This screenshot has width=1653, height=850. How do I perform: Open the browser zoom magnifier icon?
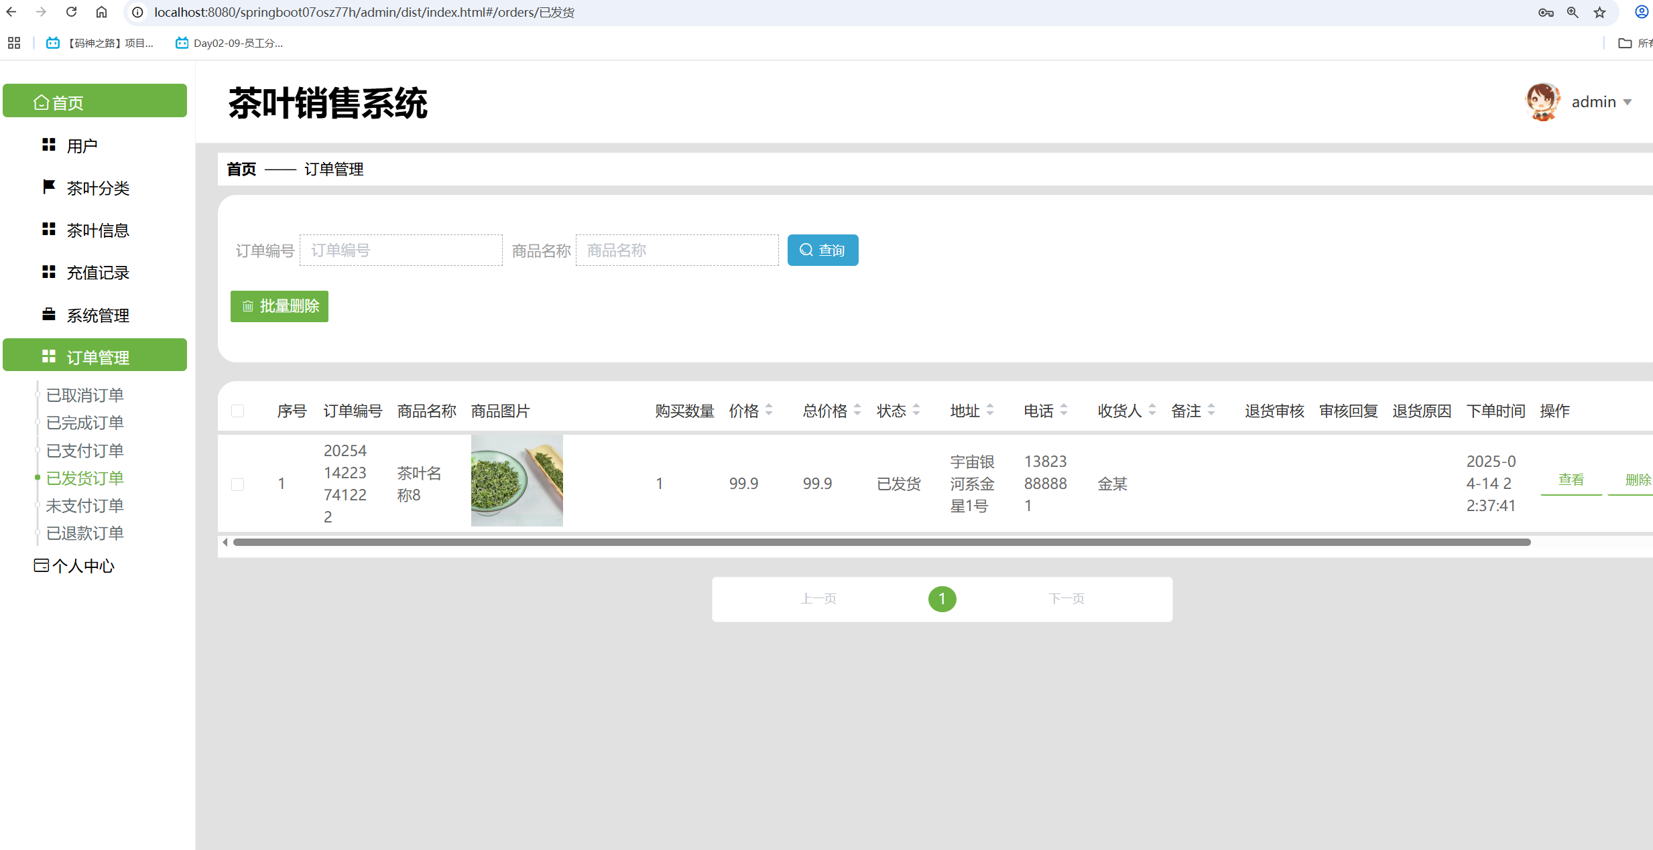(x=1573, y=12)
